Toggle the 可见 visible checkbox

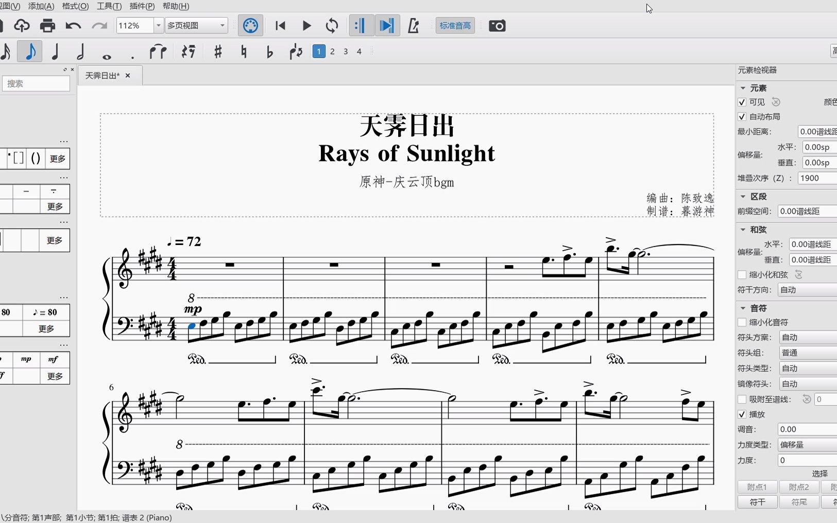tap(742, 102)
